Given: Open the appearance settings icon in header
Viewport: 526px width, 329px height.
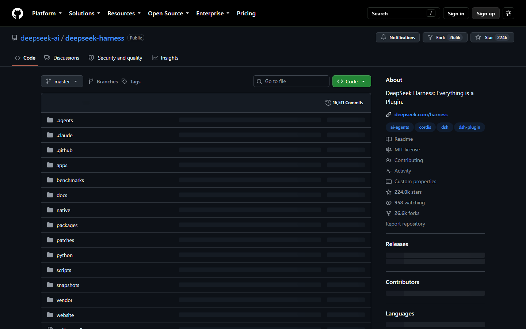Looking at the screenshot, I should [x=508, y=14].
